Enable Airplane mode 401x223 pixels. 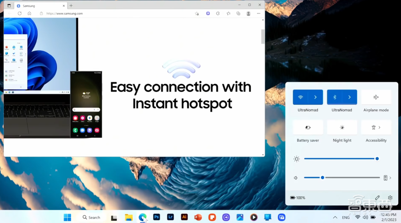[376, 97]
